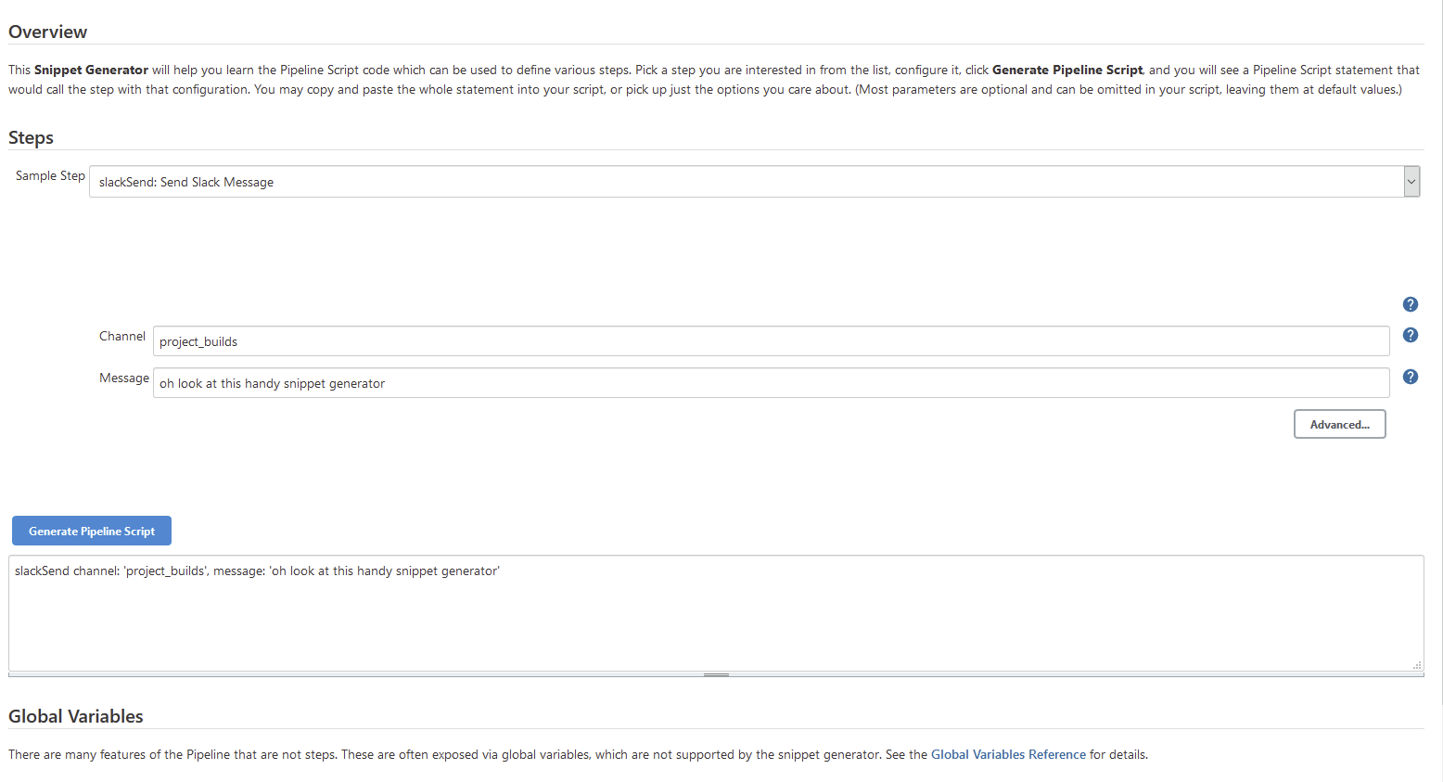Click the Advanced... button
The height and width of the screenshot is (782, 1443).
point(1339,424)
